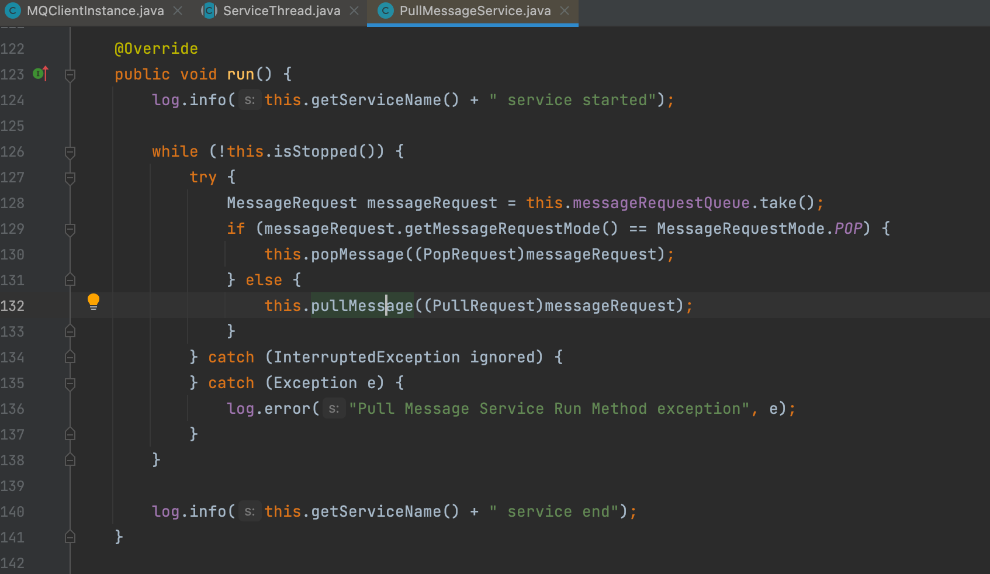The image size is (990, 574).
Task: Collapse the if block fold on line 129
Action: (x=70, y=229)
